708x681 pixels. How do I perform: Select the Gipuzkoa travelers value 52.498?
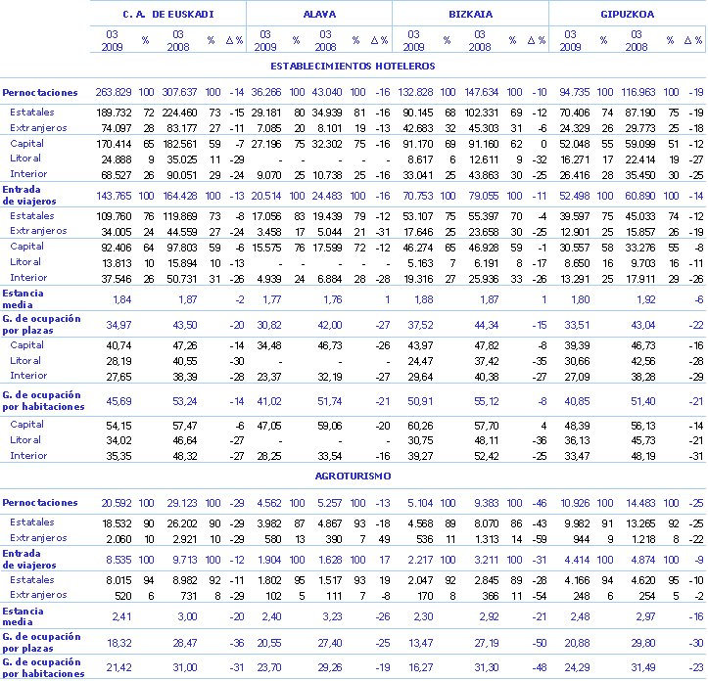pyautogui.click(x=575, y=197)
